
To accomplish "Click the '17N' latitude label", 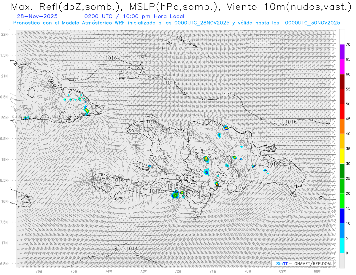I will point(5,243).
